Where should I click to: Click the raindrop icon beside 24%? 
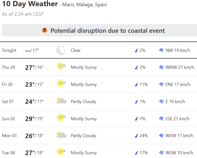coord(136,136)
